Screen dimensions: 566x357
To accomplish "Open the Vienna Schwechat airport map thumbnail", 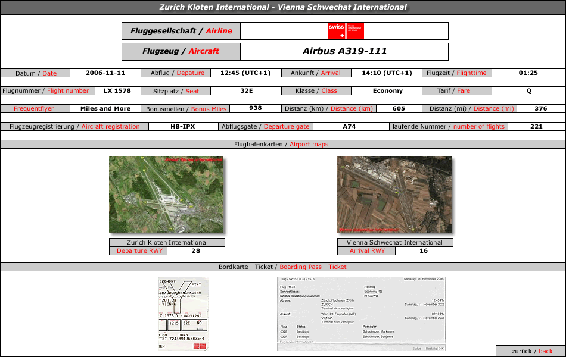I will 394,195.
